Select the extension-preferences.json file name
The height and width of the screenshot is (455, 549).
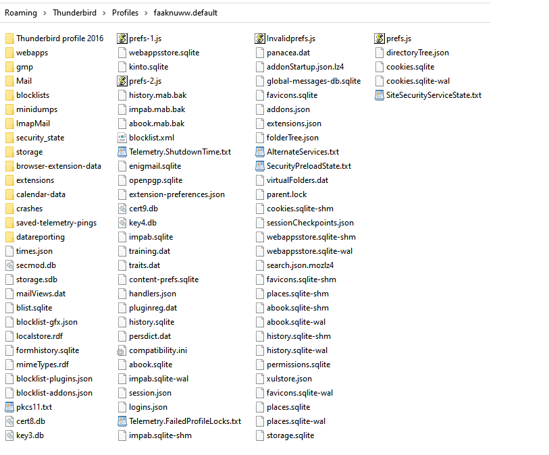pos(177,194)
